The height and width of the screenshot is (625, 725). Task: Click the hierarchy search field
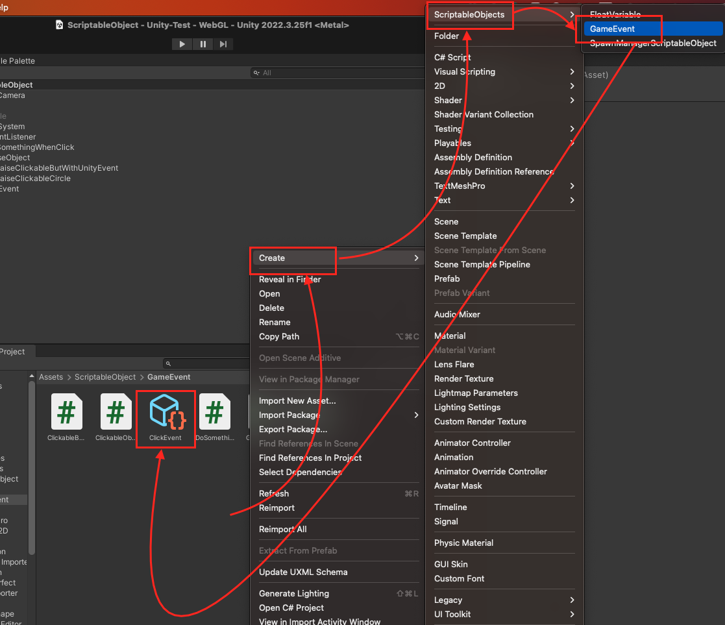tap(337, 73)
